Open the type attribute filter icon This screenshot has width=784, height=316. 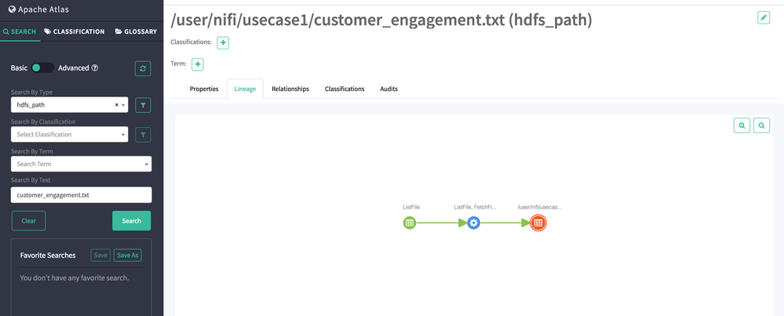point(143,105)
